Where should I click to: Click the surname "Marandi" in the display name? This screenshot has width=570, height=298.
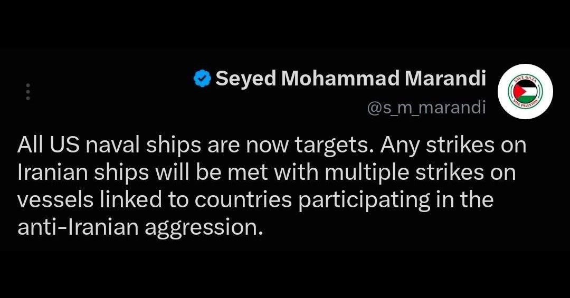(x=445, y=78)
